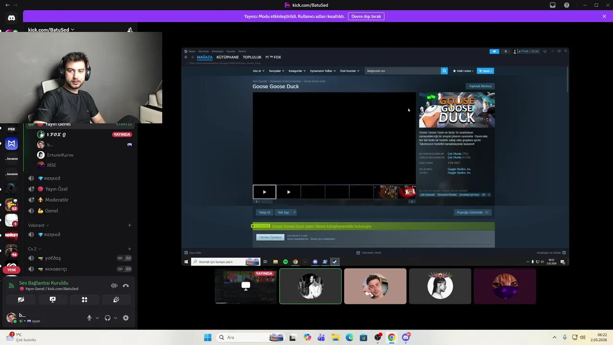Click the Takip Et follow button
This screenshot has height=345, width=613.
click(264, 212)
